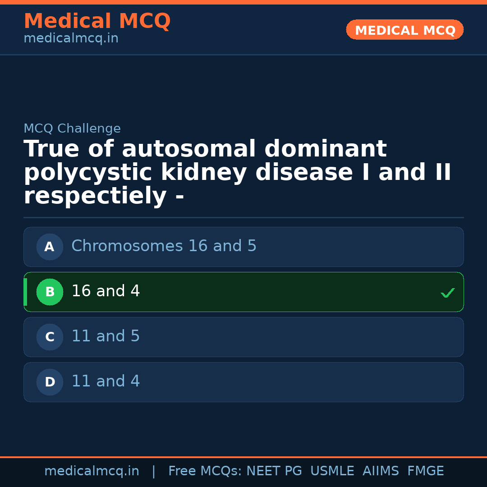Click the circular A option badge
Viewport: 487px width, 487px height.
tap(50, 247)
